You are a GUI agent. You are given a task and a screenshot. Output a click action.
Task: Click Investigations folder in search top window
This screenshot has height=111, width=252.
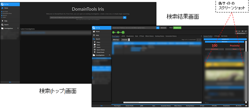(x=2, y=28)
